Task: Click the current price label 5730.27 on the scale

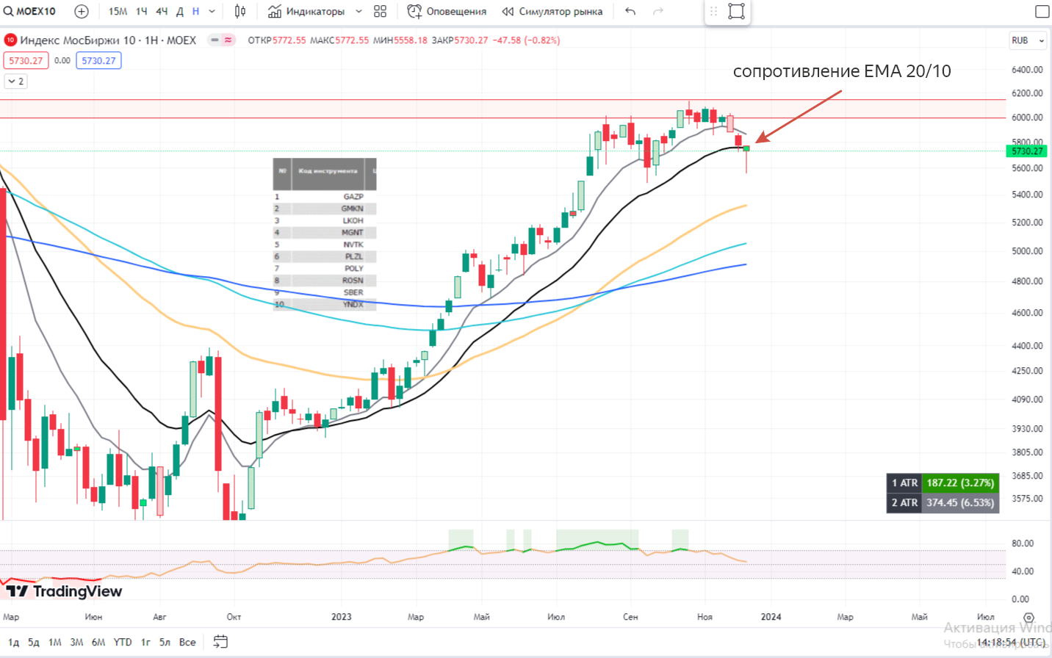Action: [x=1026, y=151]
